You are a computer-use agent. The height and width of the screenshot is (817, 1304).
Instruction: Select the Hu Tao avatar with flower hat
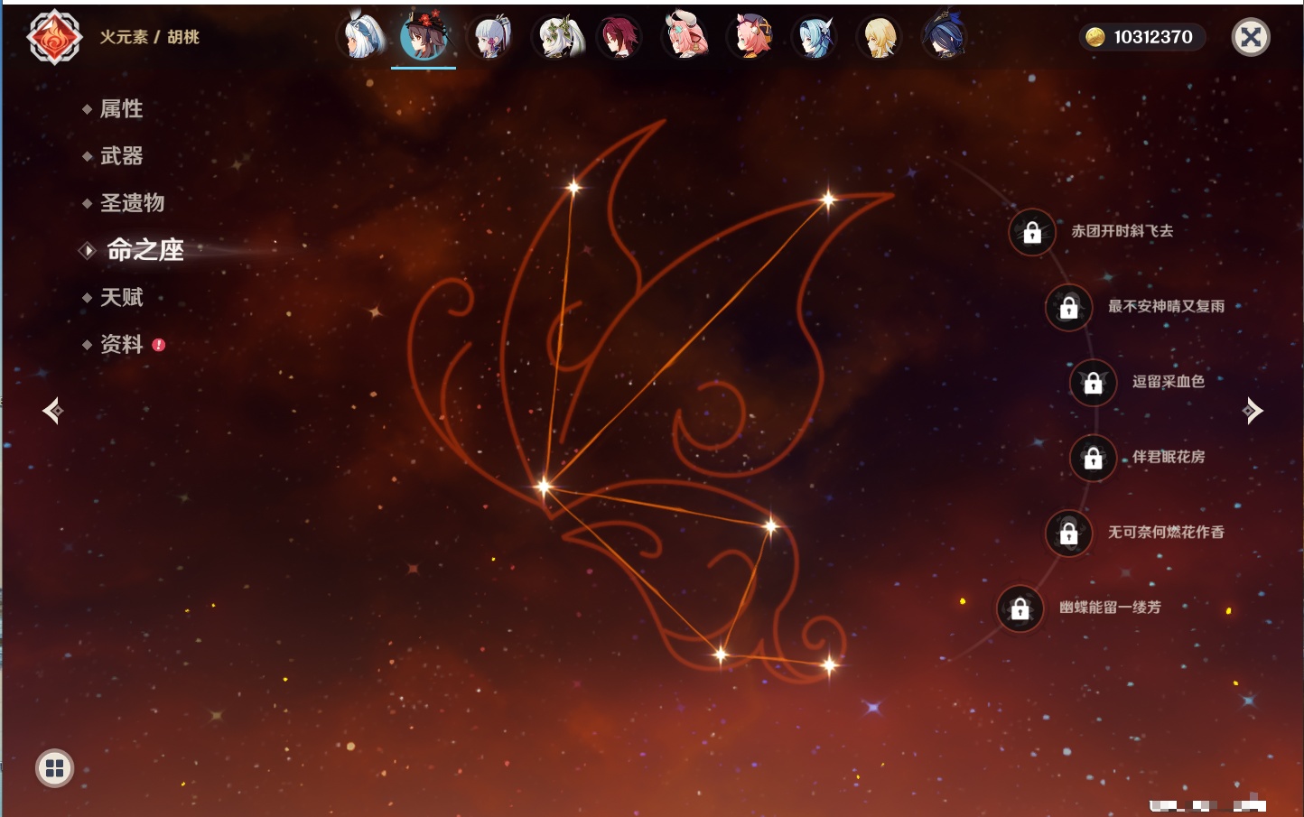pyautogui.click(x=424, y=37)
